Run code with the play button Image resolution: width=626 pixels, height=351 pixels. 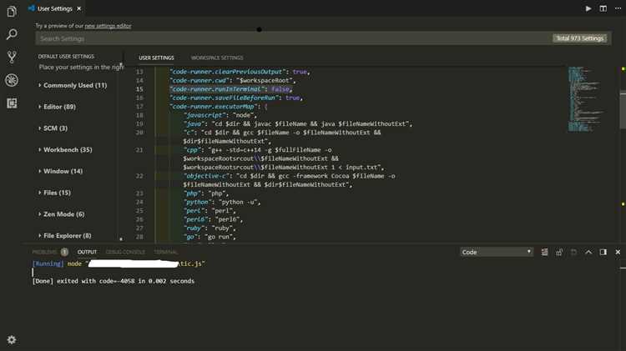coord(588,8)
